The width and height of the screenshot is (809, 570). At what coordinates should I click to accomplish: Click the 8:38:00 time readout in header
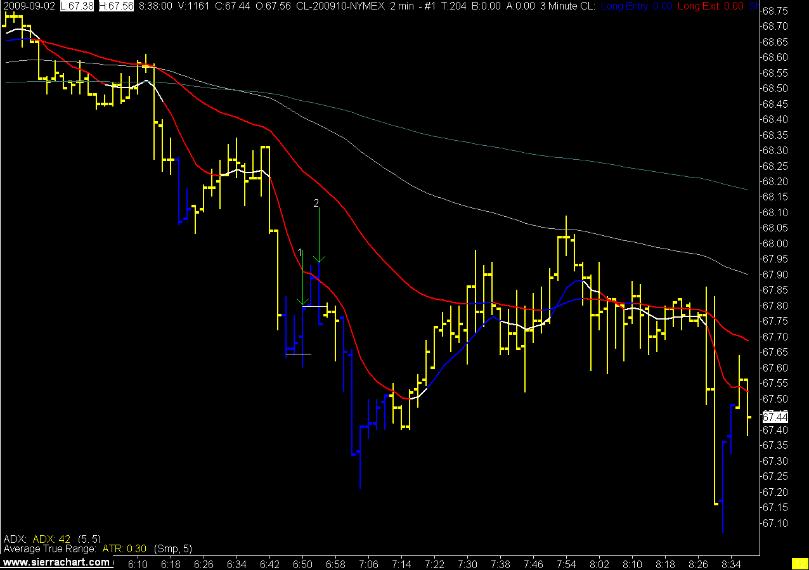(157, 6)
